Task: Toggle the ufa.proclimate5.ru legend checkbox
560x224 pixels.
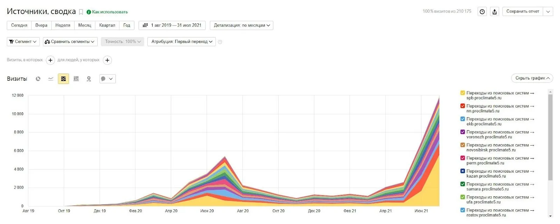Action: coord(462,197)
